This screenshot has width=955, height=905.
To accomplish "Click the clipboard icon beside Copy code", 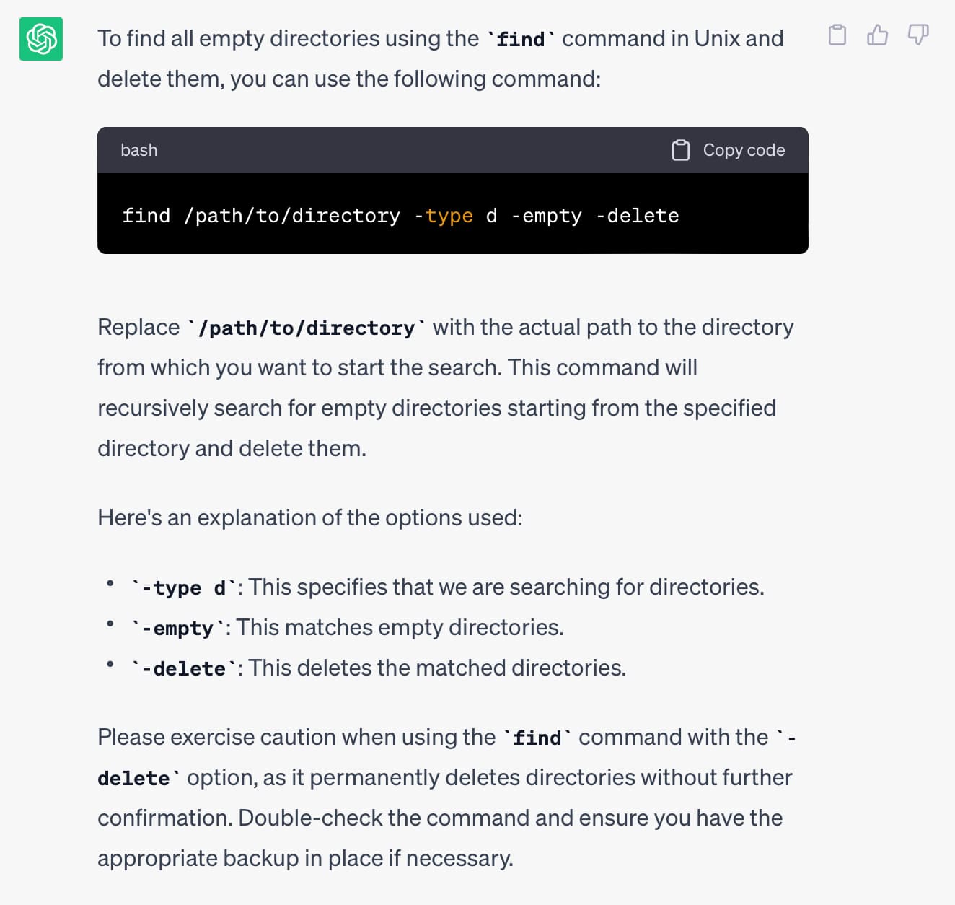I will (x=681, y=150).
